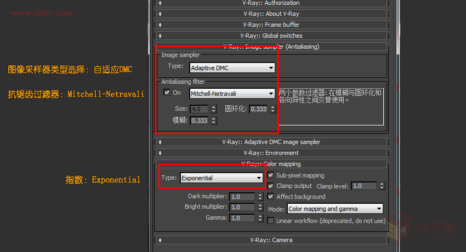Open the Color mapping Exponential type dropdown
This screenshot has width=466, height=252.
(221, 178)
